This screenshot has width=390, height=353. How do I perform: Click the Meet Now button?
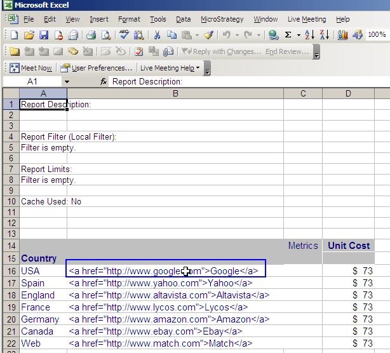31,68
